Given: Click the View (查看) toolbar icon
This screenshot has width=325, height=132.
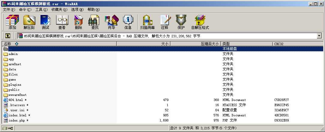Looking at the screenshot, I should click(x=62, y=22).
